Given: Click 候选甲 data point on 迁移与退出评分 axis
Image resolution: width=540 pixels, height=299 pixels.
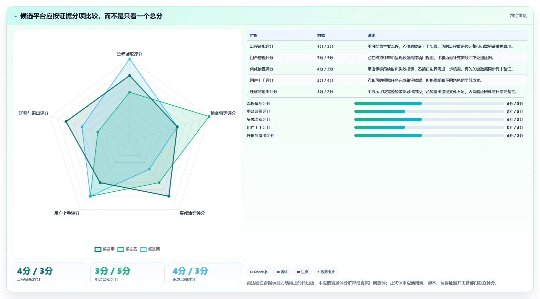Looking at the screenshot, I should coord(66,122).
